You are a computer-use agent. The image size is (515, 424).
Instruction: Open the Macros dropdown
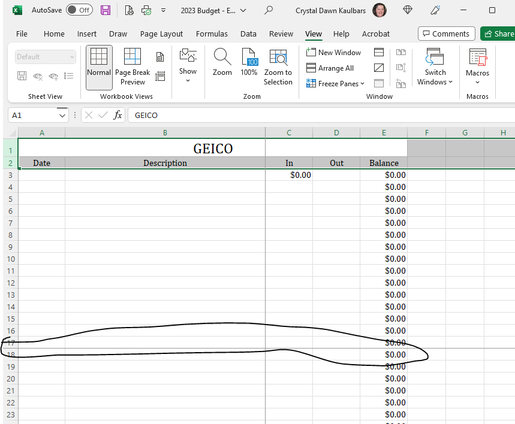coord(477,67)
